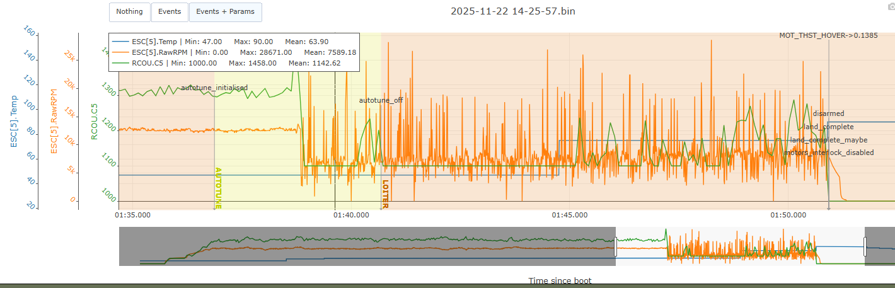
Task: Click the LOITER flight mode marker
Action: [385, 193]
